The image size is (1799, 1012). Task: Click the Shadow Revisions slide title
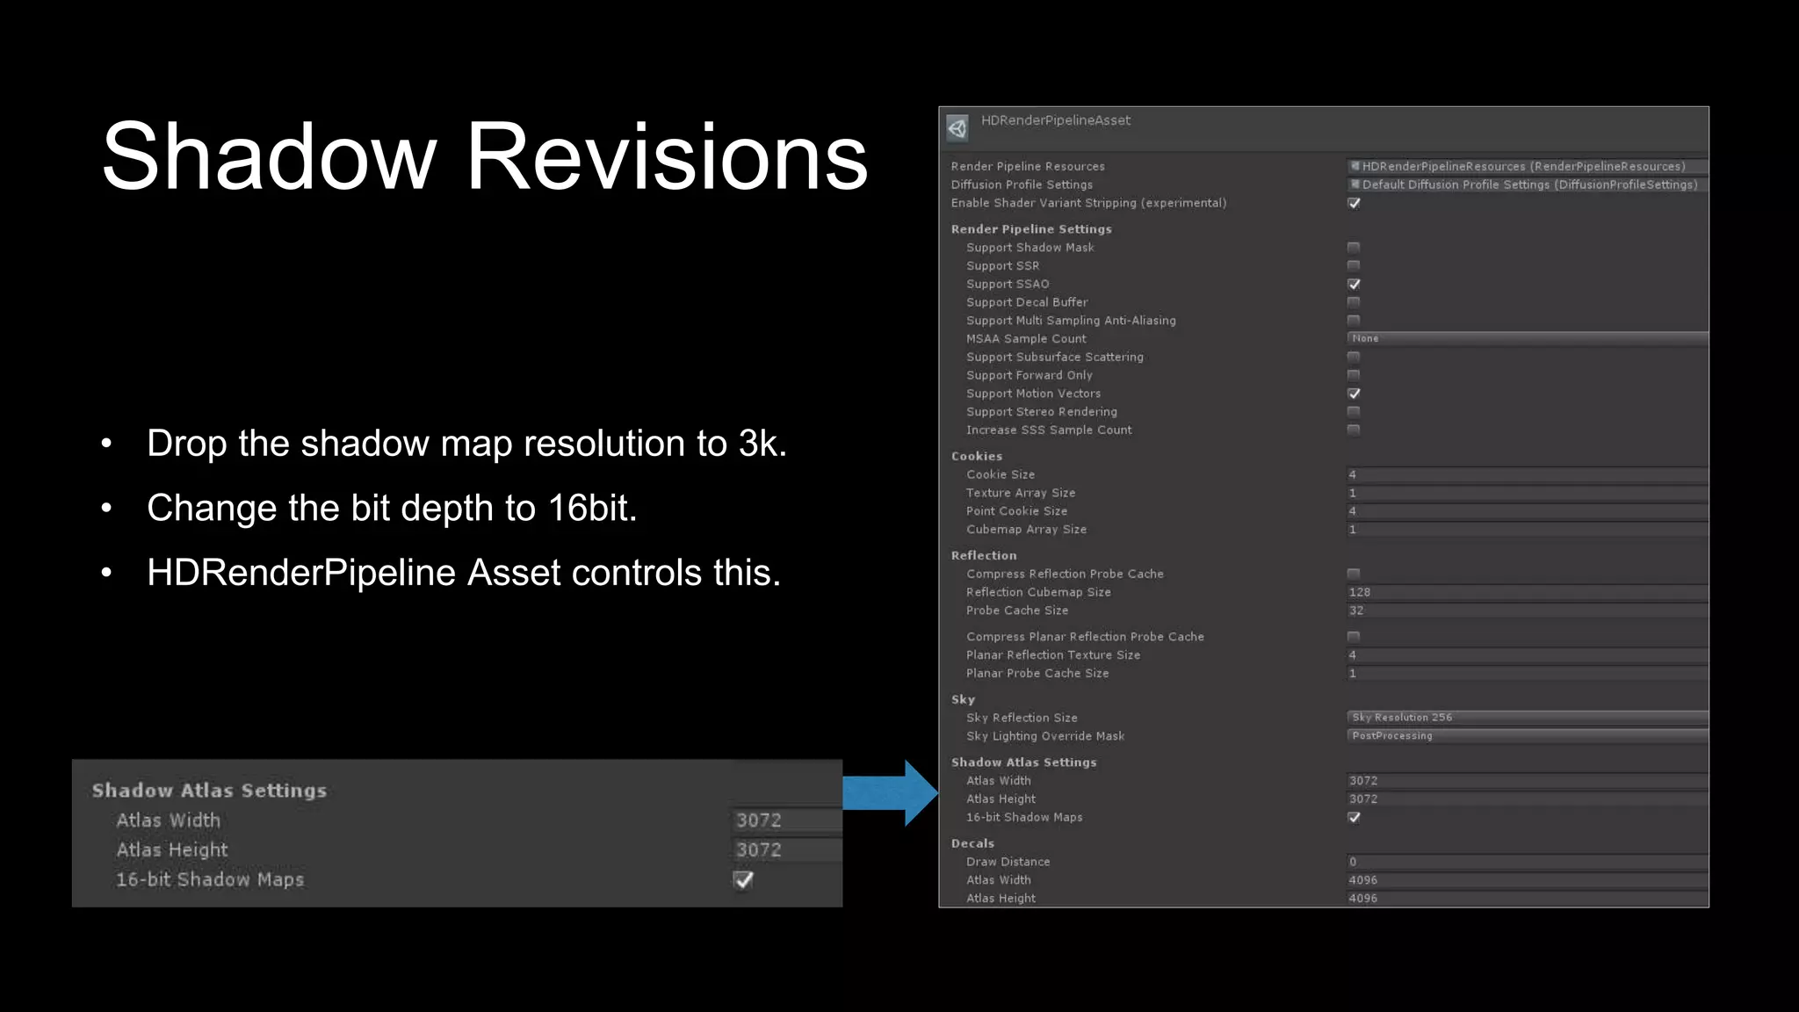click(x=485, y=156)
